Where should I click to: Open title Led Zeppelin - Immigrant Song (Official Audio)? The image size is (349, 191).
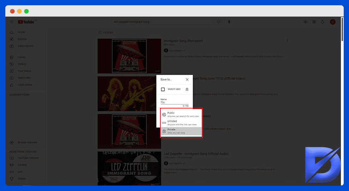(x=196, y=154)
